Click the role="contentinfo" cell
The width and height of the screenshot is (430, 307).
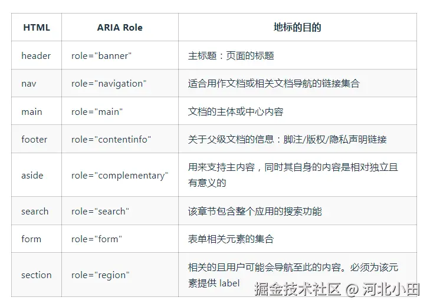(x=111, y=140)
